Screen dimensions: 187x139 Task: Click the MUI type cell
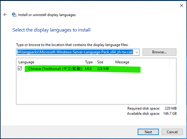[x=88, y=69]
